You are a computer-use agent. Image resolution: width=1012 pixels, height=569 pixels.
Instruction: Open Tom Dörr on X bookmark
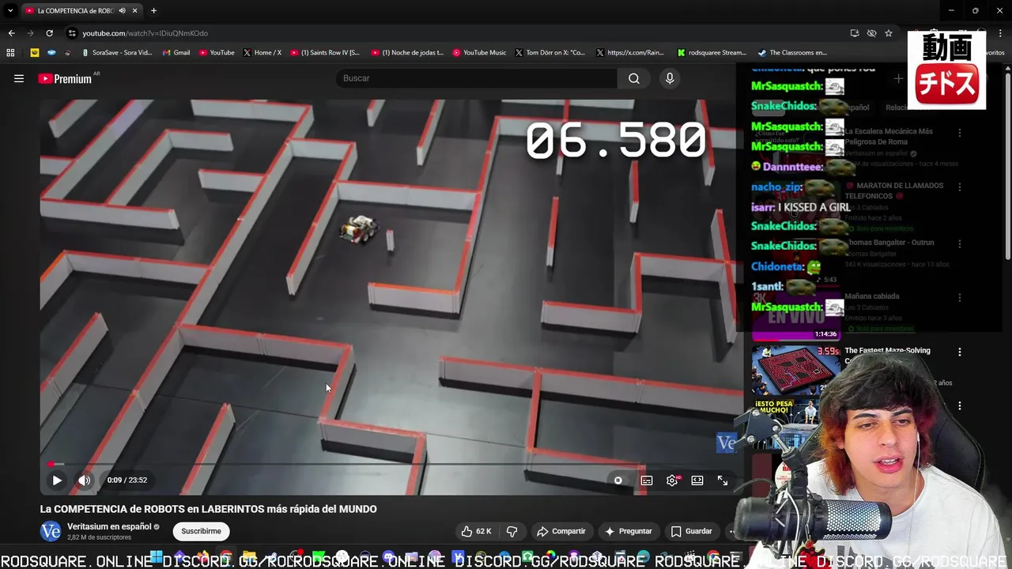tap(550, 52)
